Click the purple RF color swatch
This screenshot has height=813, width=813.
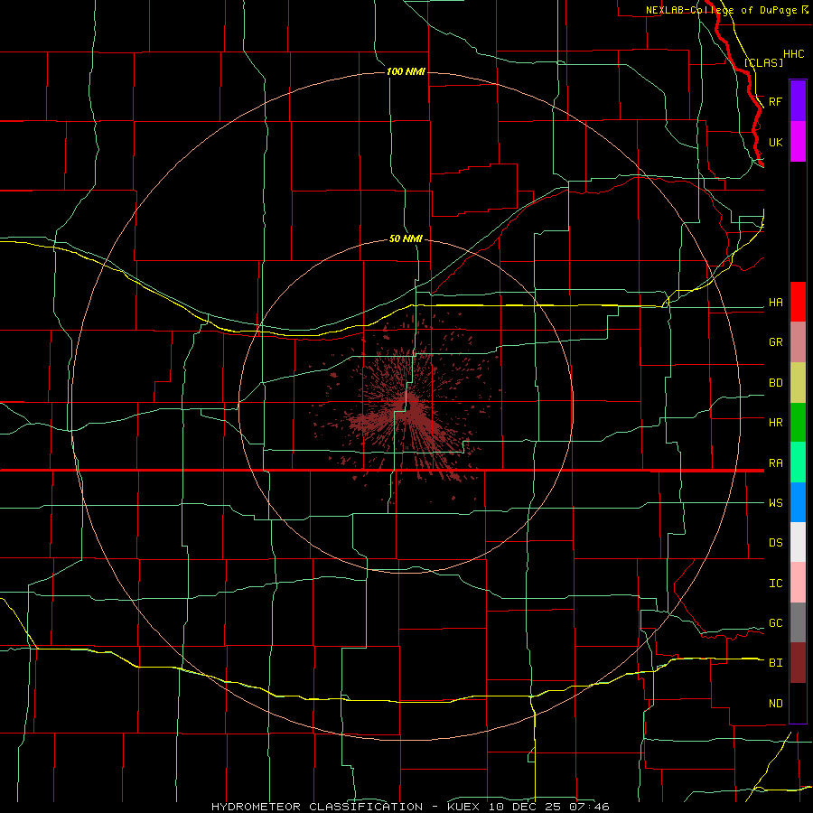798,101
